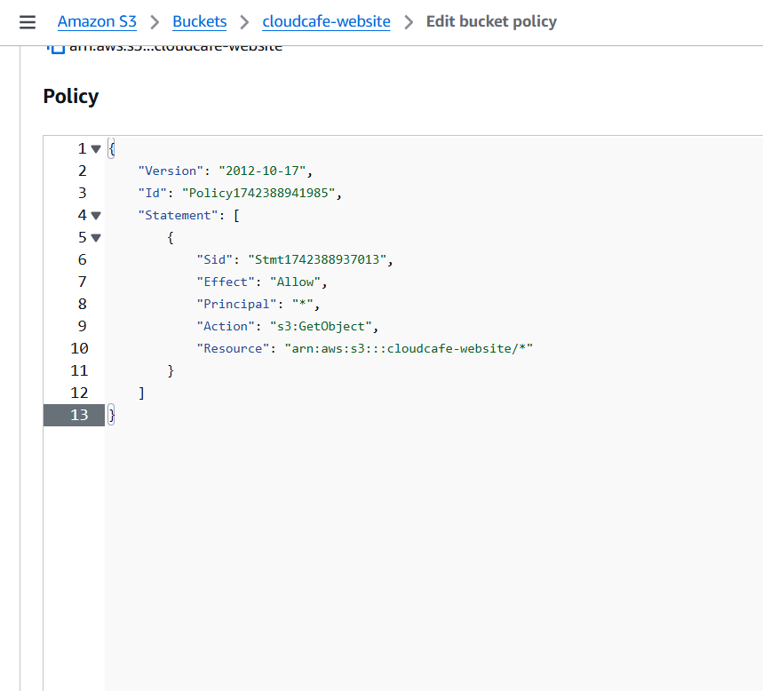
Task: Click the resource ARN string on line 10
Action: tap(409, 349)
